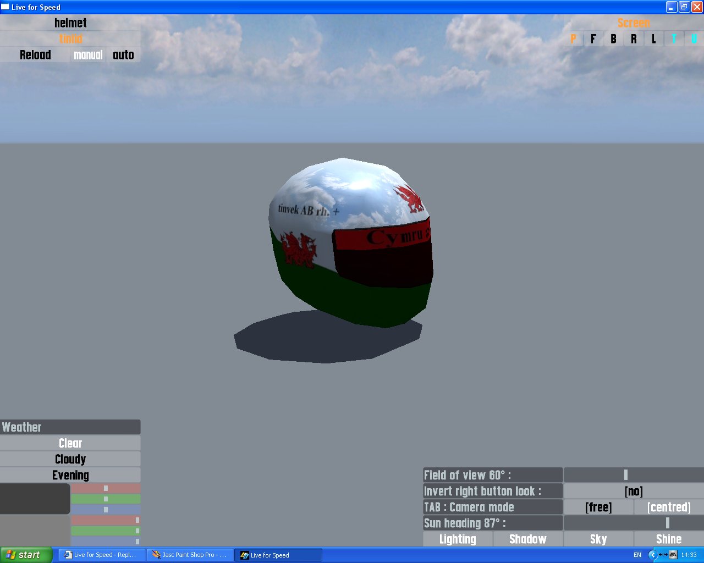Adjust the Sun heading slider
Viewport: 704px width, 563px height.
pyautogui.click(x=634, y=523)
